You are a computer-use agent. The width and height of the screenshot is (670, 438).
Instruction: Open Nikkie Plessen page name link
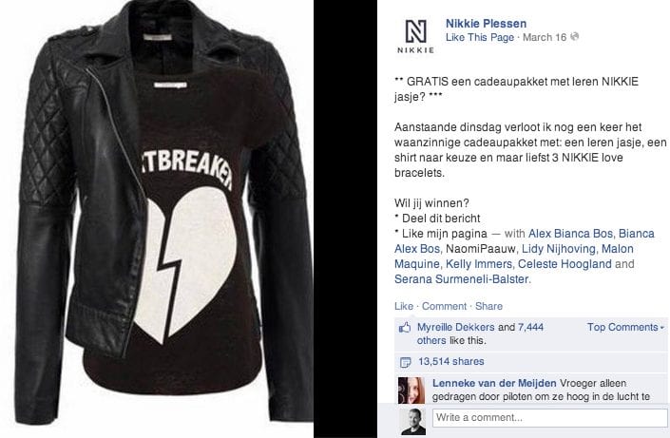pyautogui.click(x=486, y=24)
